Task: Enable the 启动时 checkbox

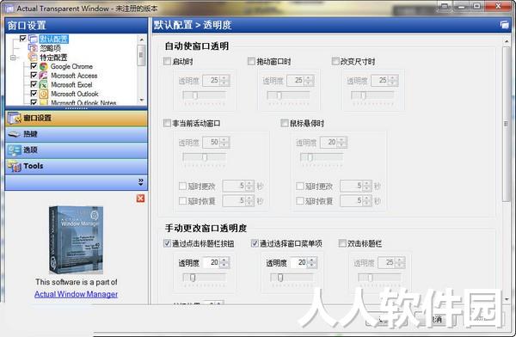Action: click(167, 61)
